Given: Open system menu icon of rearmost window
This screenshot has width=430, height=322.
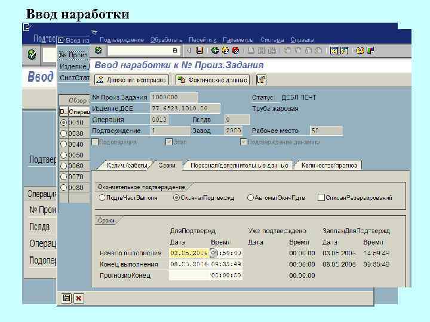Looking at the screenshot, I should coord(27,27).
